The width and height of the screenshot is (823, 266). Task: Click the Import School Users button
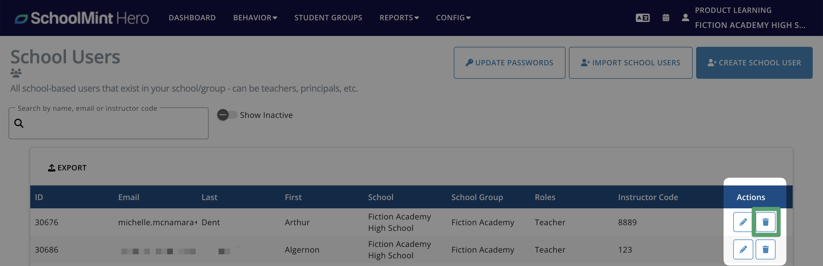630,63
